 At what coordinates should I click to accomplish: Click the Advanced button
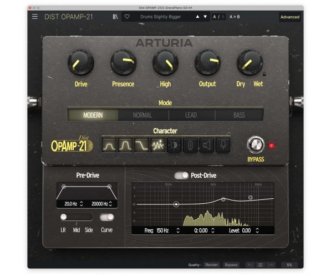pos(290,17)
